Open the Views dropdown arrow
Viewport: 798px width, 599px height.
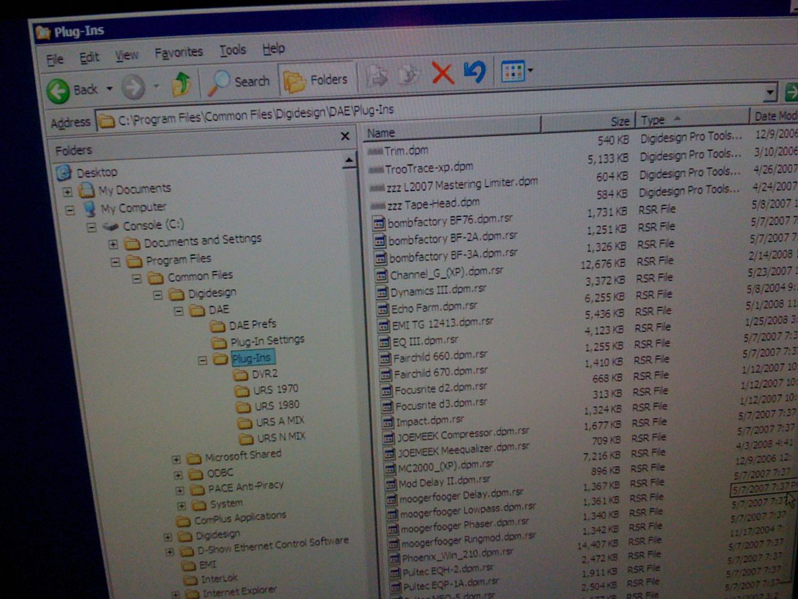click(531, 70)
